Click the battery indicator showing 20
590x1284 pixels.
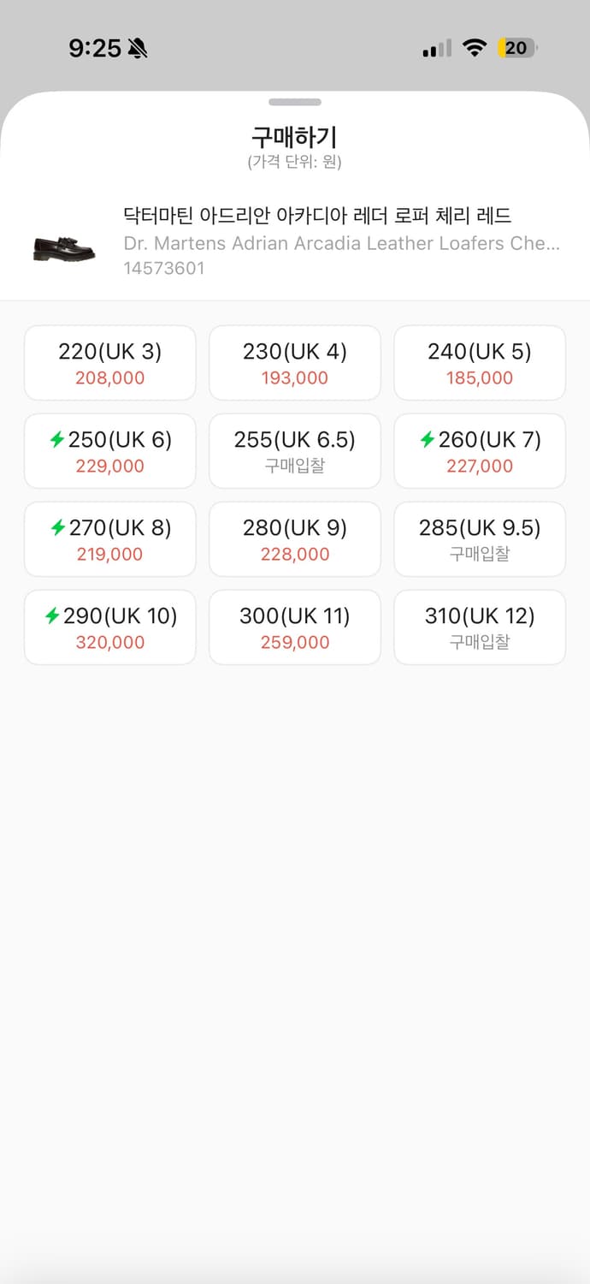tap(517, 49)
